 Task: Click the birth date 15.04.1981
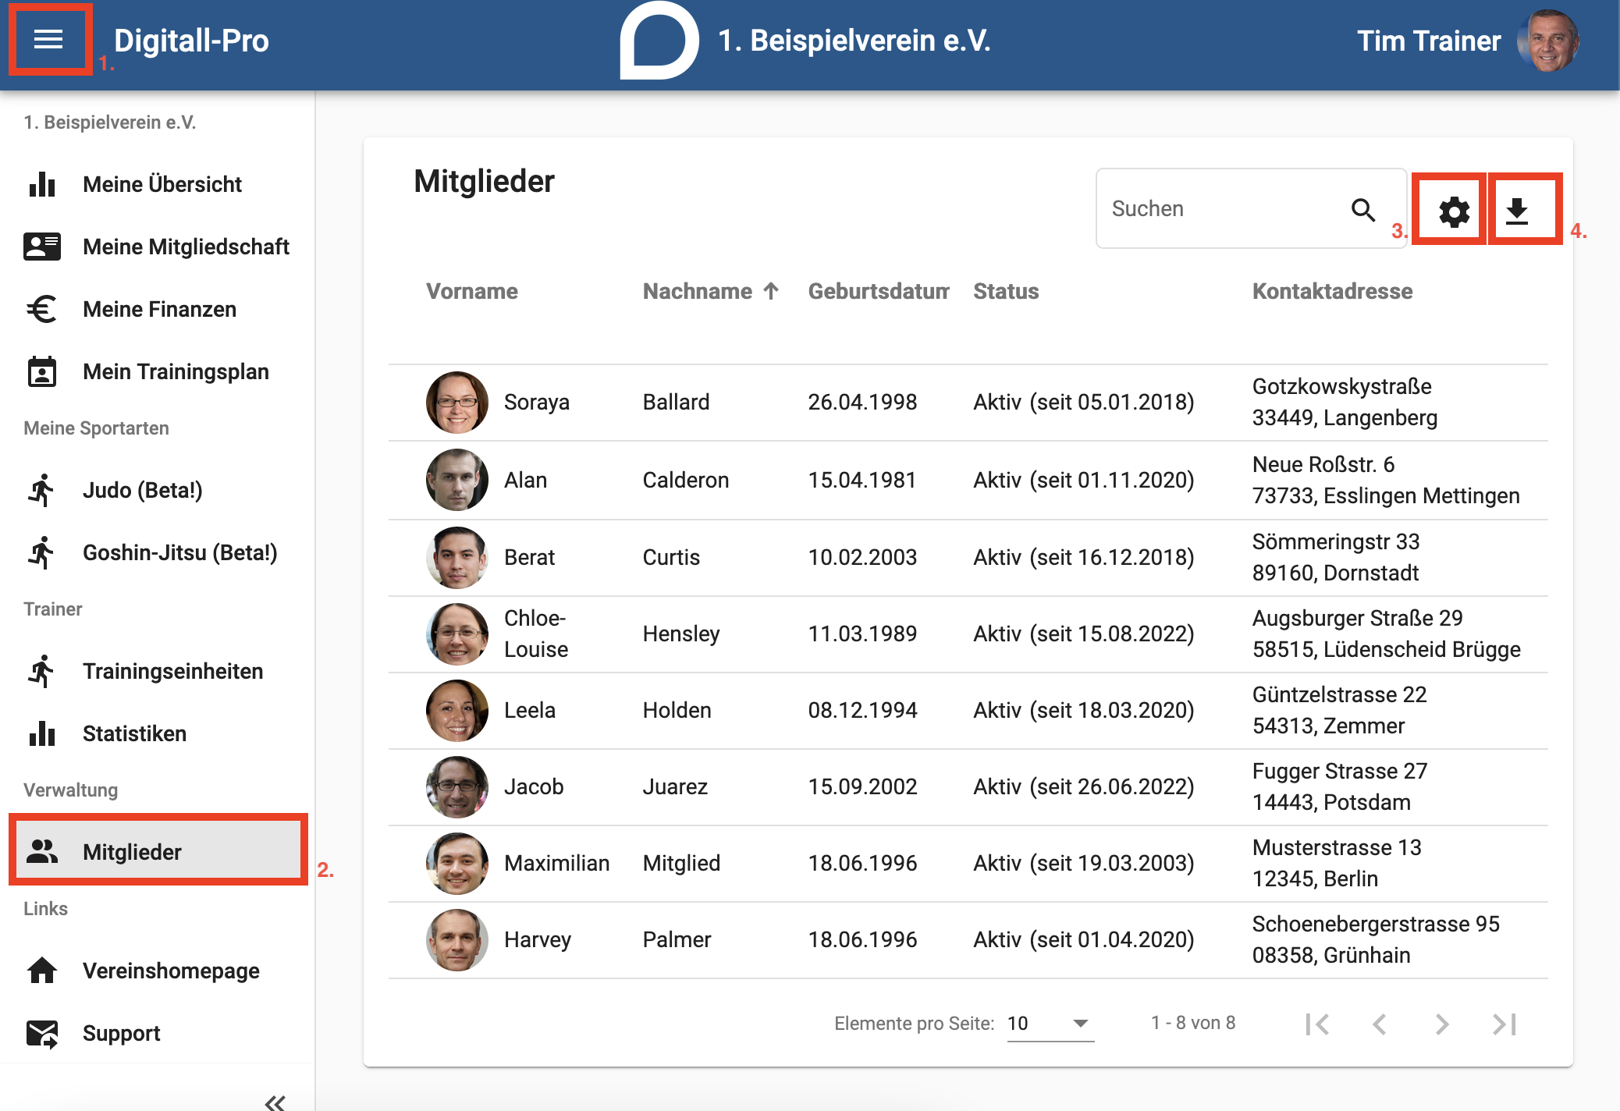click(862, 480)
